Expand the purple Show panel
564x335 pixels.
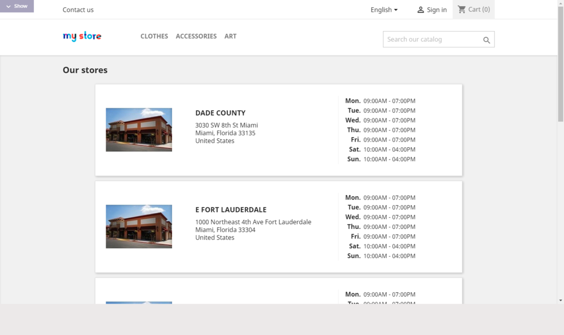click(17, 6)
